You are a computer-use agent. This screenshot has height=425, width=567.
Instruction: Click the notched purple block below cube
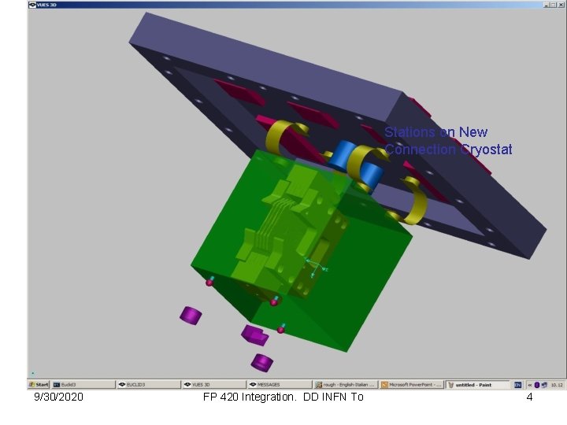[254, 335]
